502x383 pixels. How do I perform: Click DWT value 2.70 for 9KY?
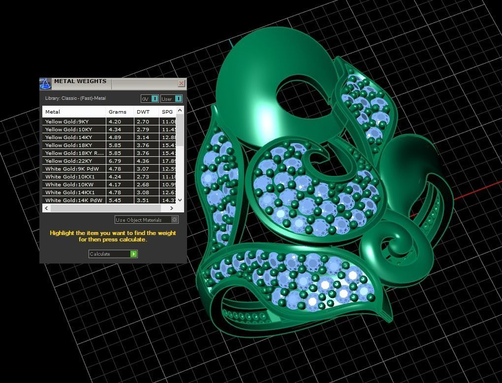click(143, 121)
